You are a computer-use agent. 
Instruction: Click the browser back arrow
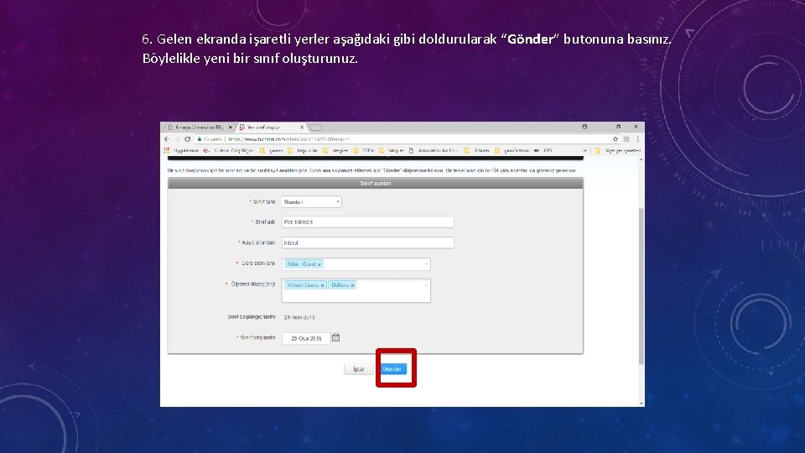(x=167, y=139)
